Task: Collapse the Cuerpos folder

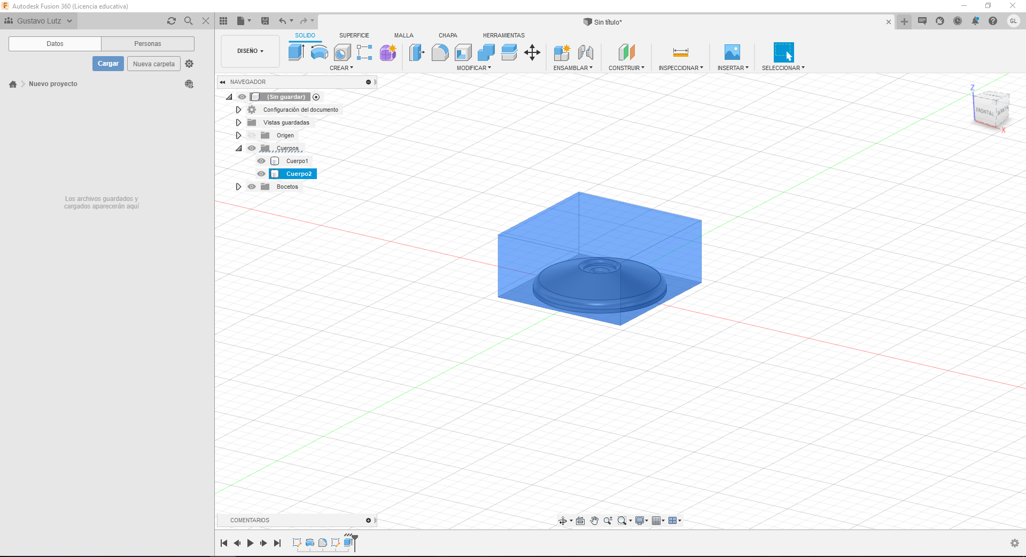Action: [x=238, y=148]
